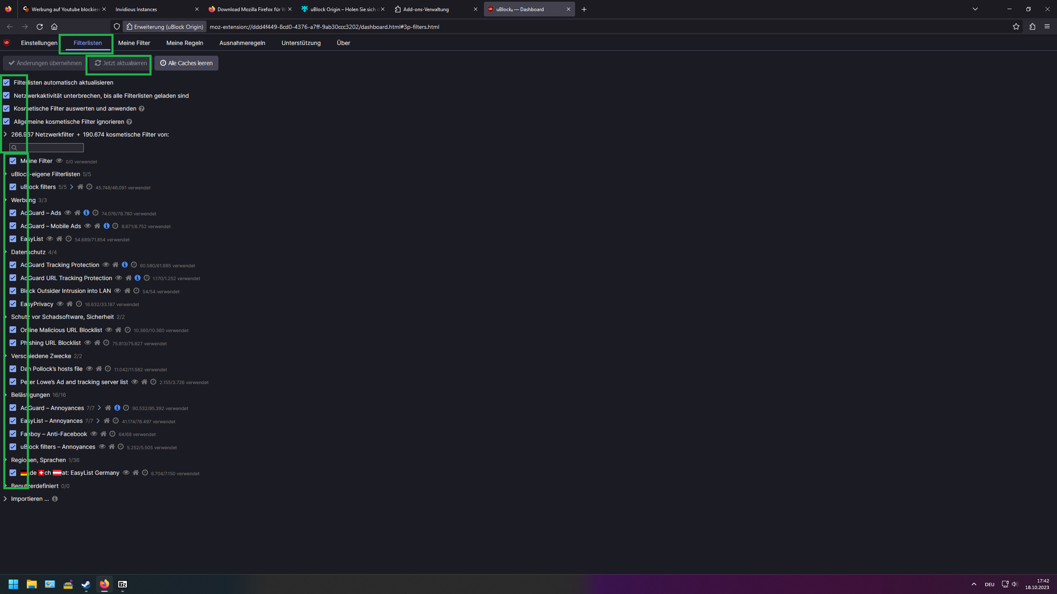Disable the EasyPrivacy filter list checkbox
Screen dimensions: 1057x594
click(13, 304)
